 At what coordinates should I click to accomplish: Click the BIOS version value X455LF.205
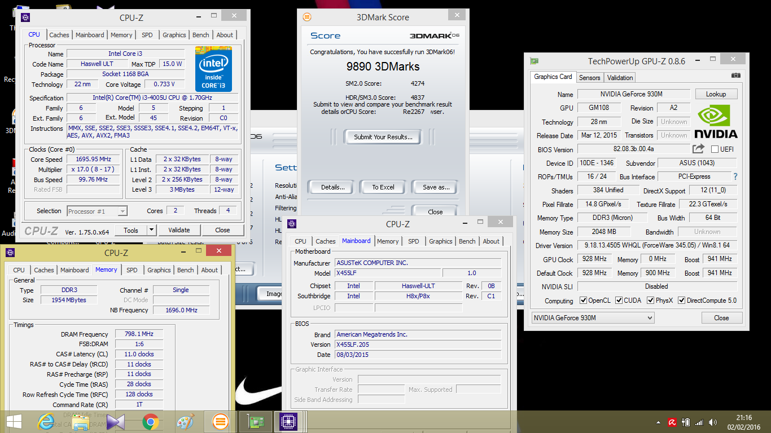click(x=418, y=344)
